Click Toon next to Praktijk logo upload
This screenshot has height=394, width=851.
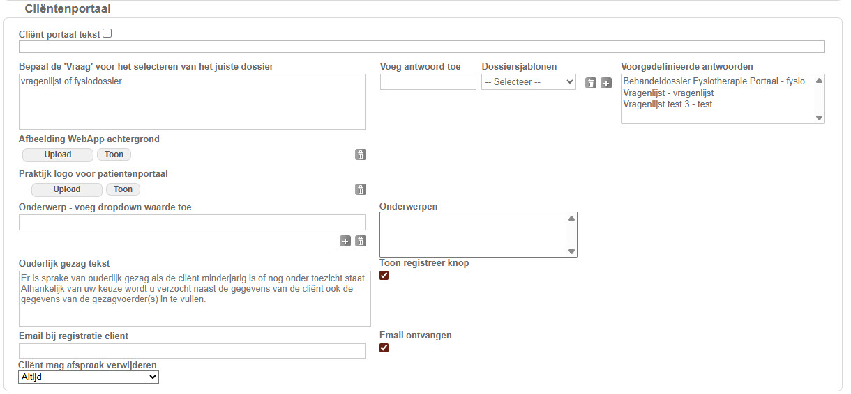[123, 189]
